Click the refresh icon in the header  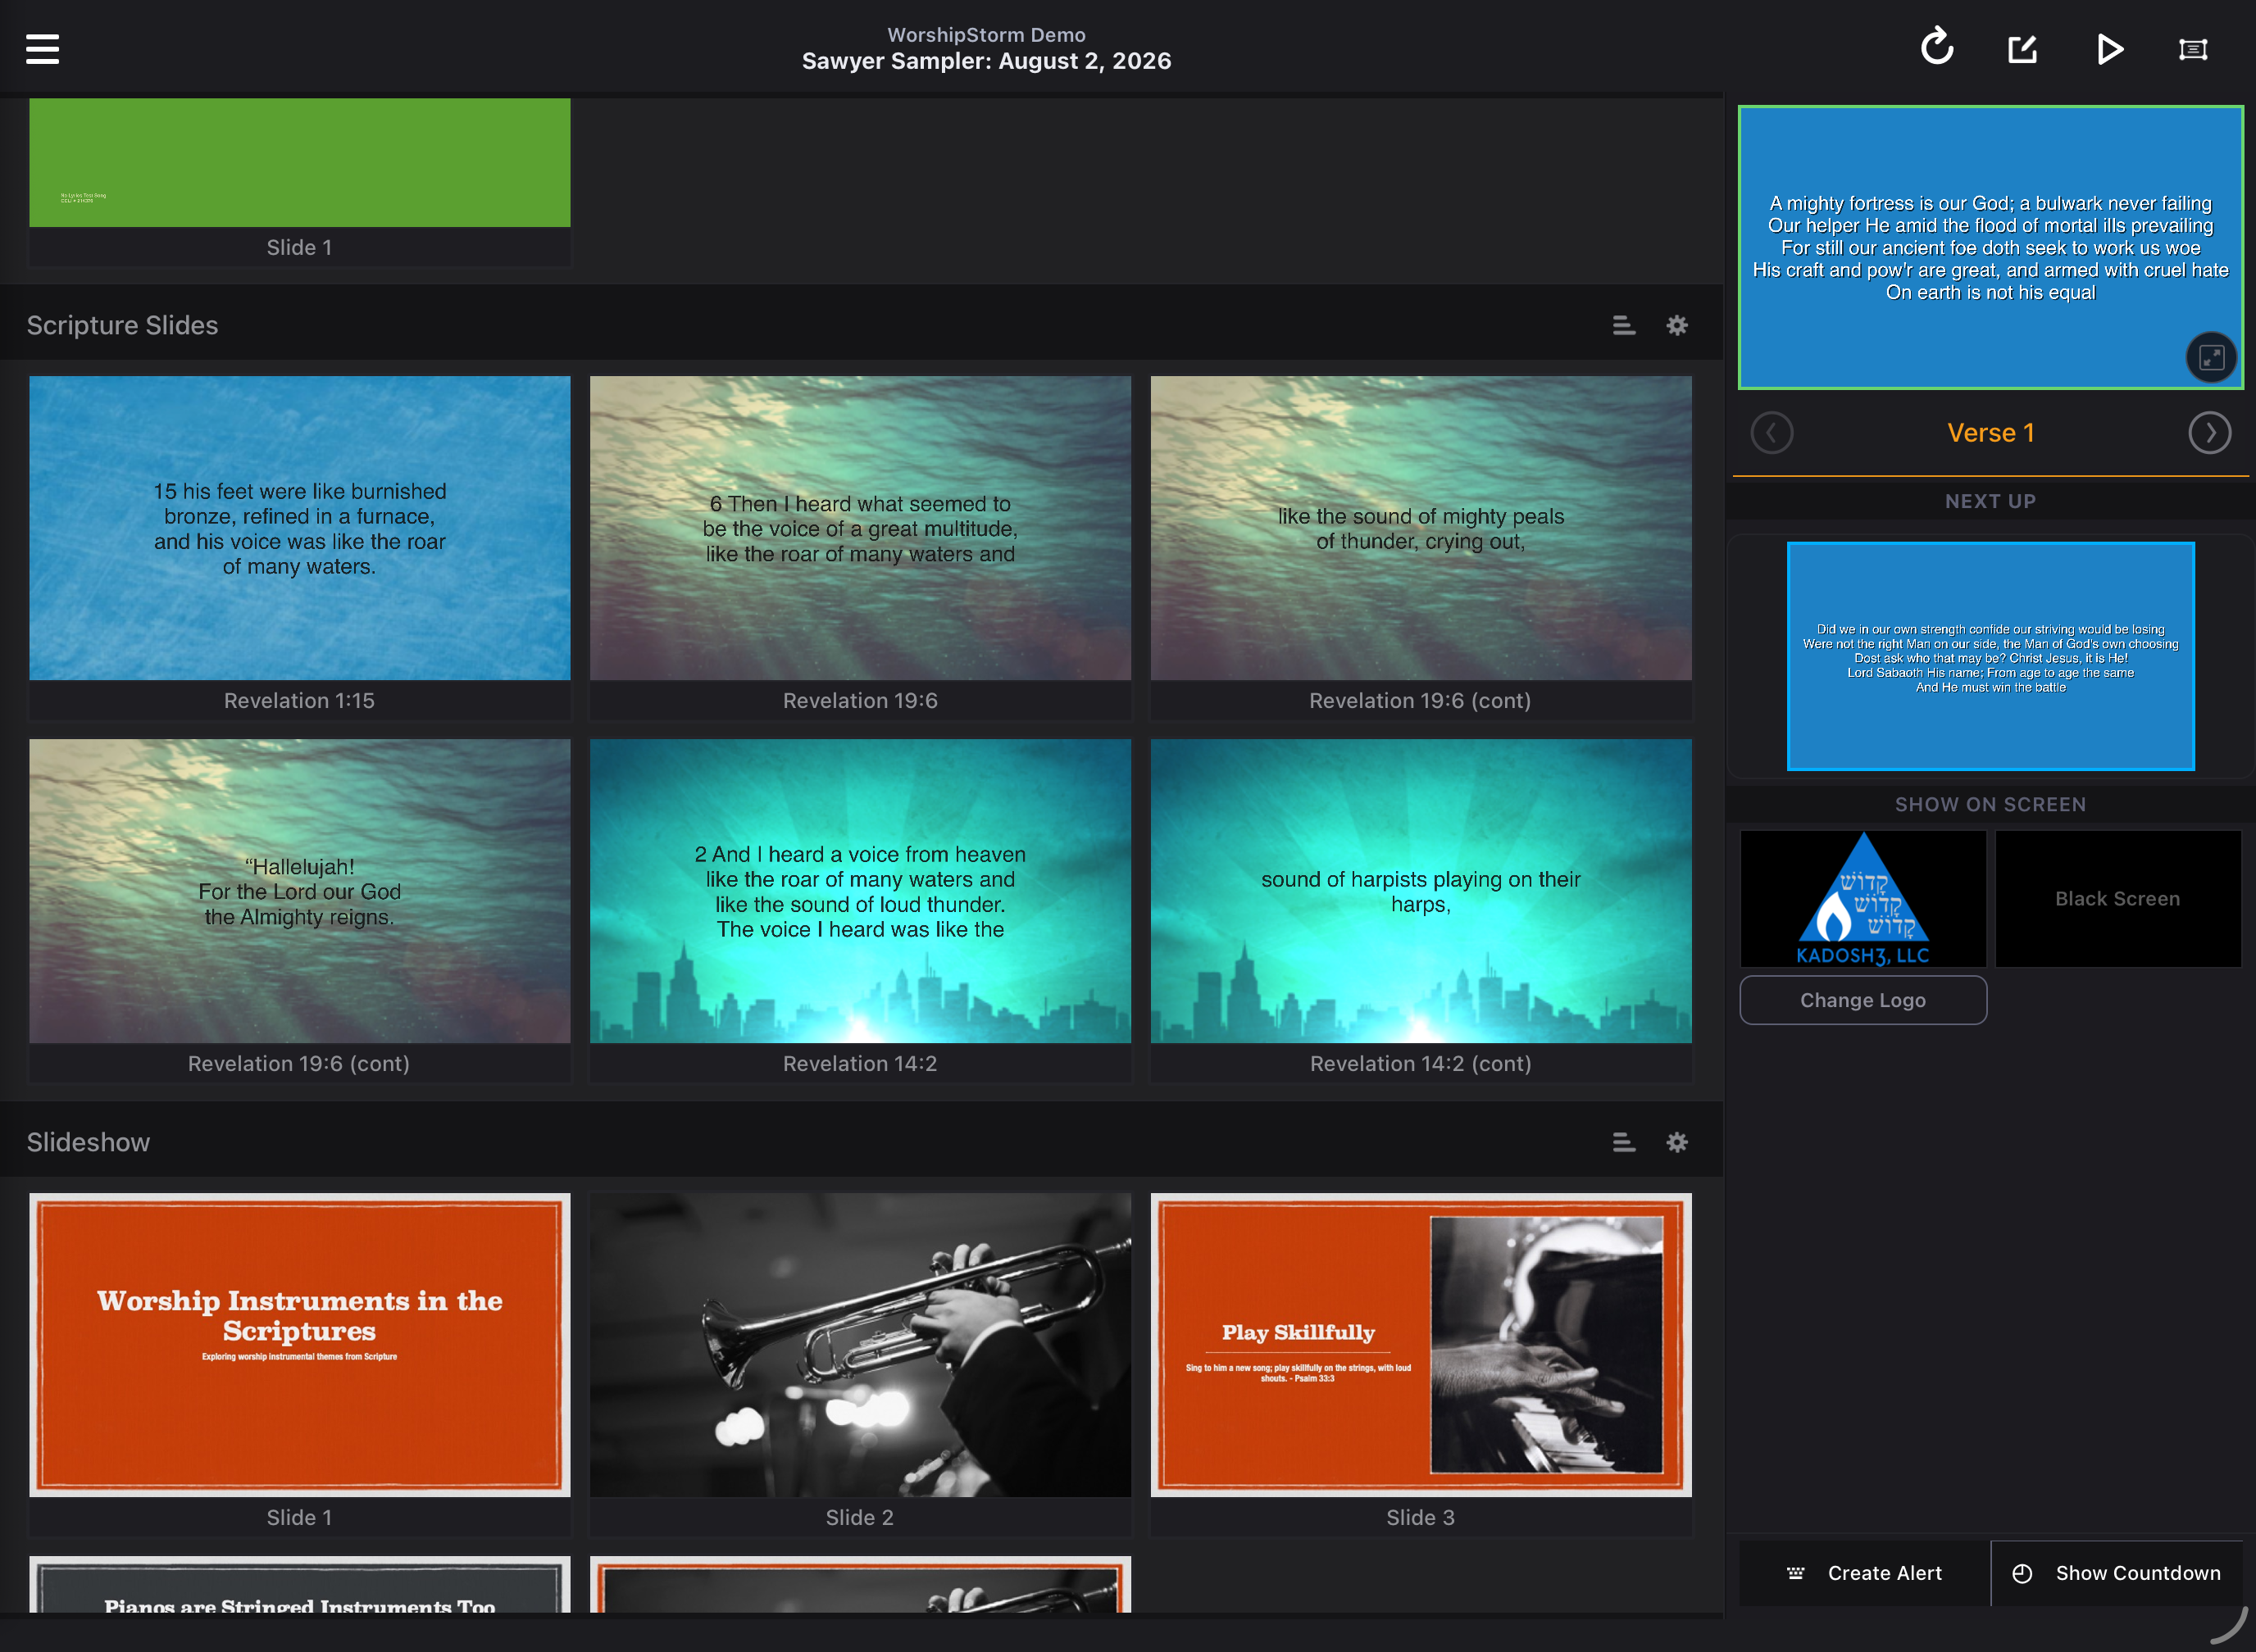[x=1937, y=47]
